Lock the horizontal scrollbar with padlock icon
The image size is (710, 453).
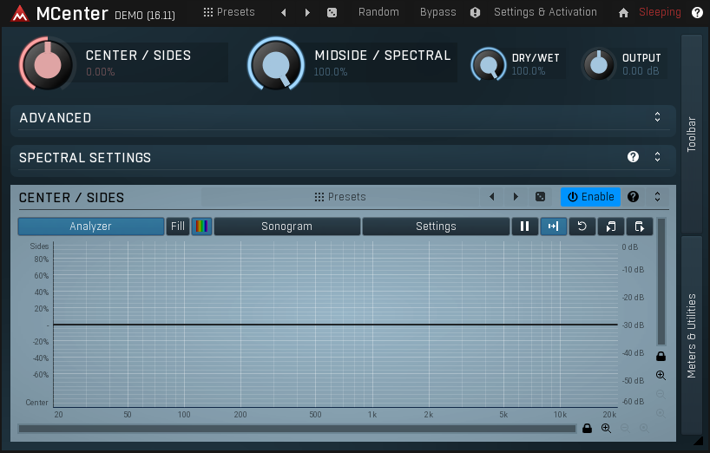(588, 429)
